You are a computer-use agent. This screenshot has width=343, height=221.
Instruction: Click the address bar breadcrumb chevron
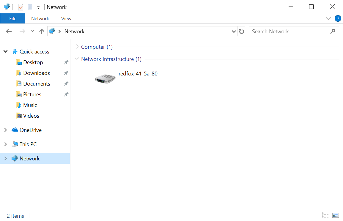(x=59, y=31)
